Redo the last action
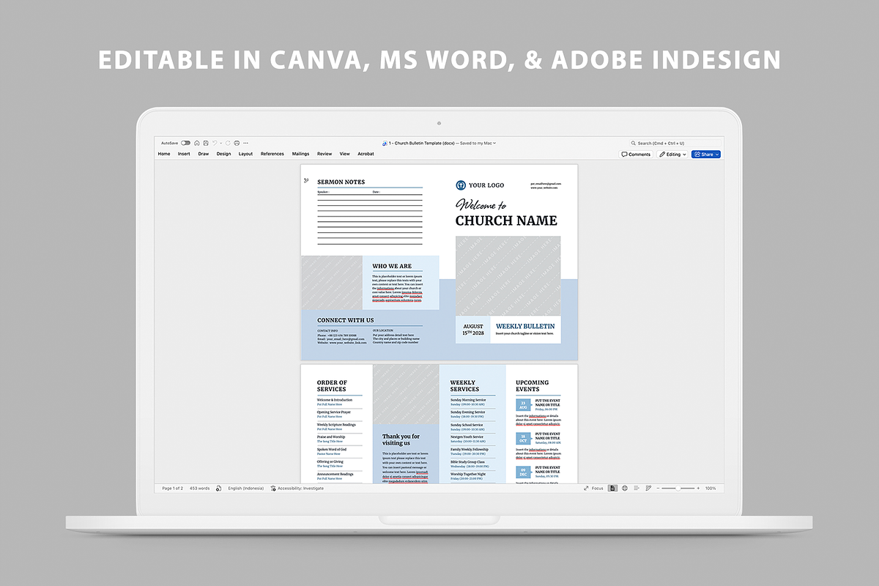The width and height of the screenshot is (879, 586). coord(228,142)
